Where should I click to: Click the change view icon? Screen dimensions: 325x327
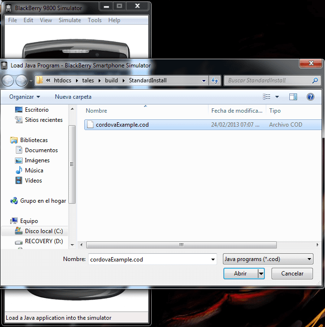pos(267,97)
